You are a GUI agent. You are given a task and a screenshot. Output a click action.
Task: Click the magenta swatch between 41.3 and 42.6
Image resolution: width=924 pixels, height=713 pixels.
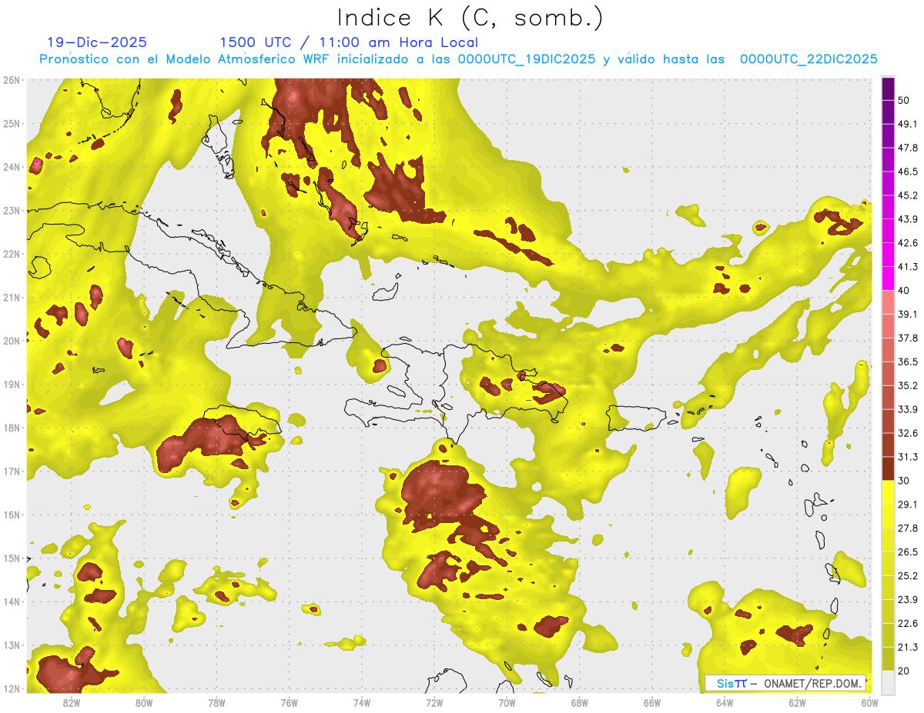pos(888,255)
